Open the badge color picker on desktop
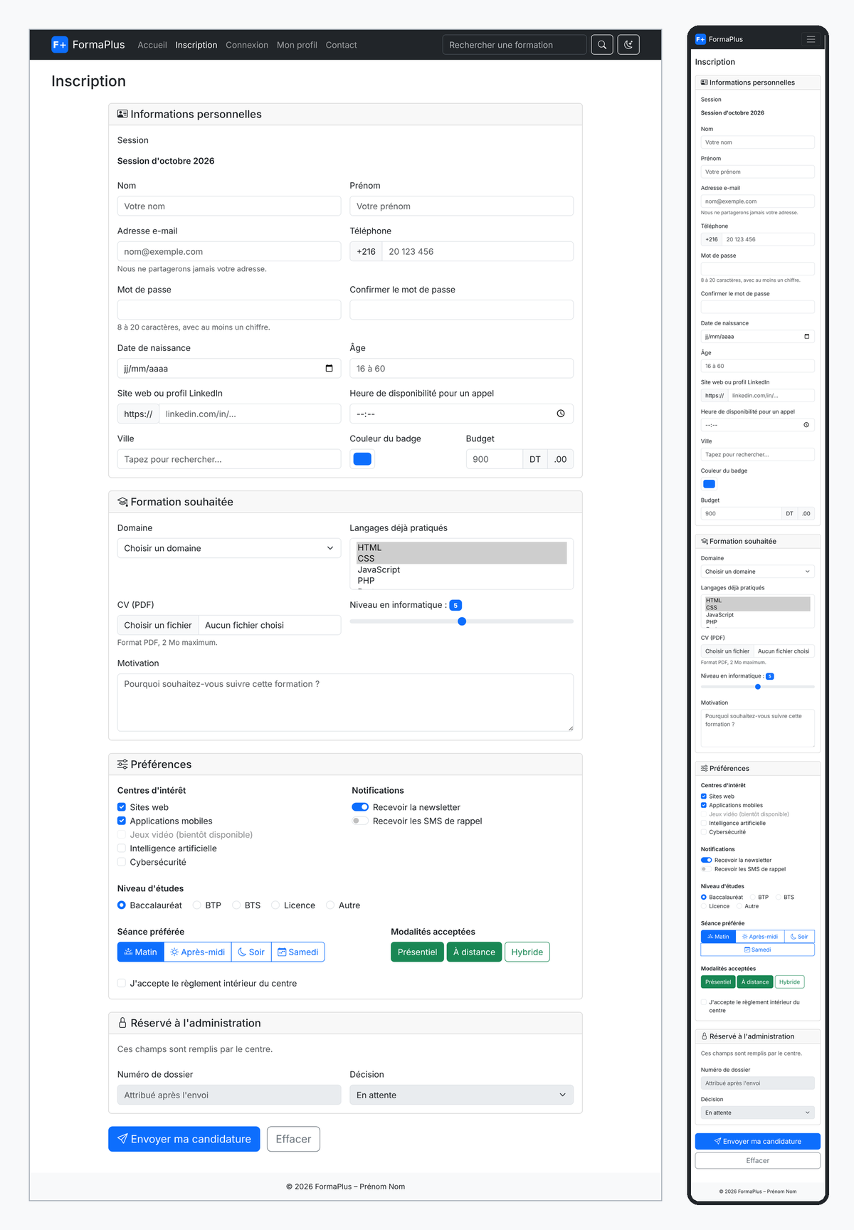 362,459
